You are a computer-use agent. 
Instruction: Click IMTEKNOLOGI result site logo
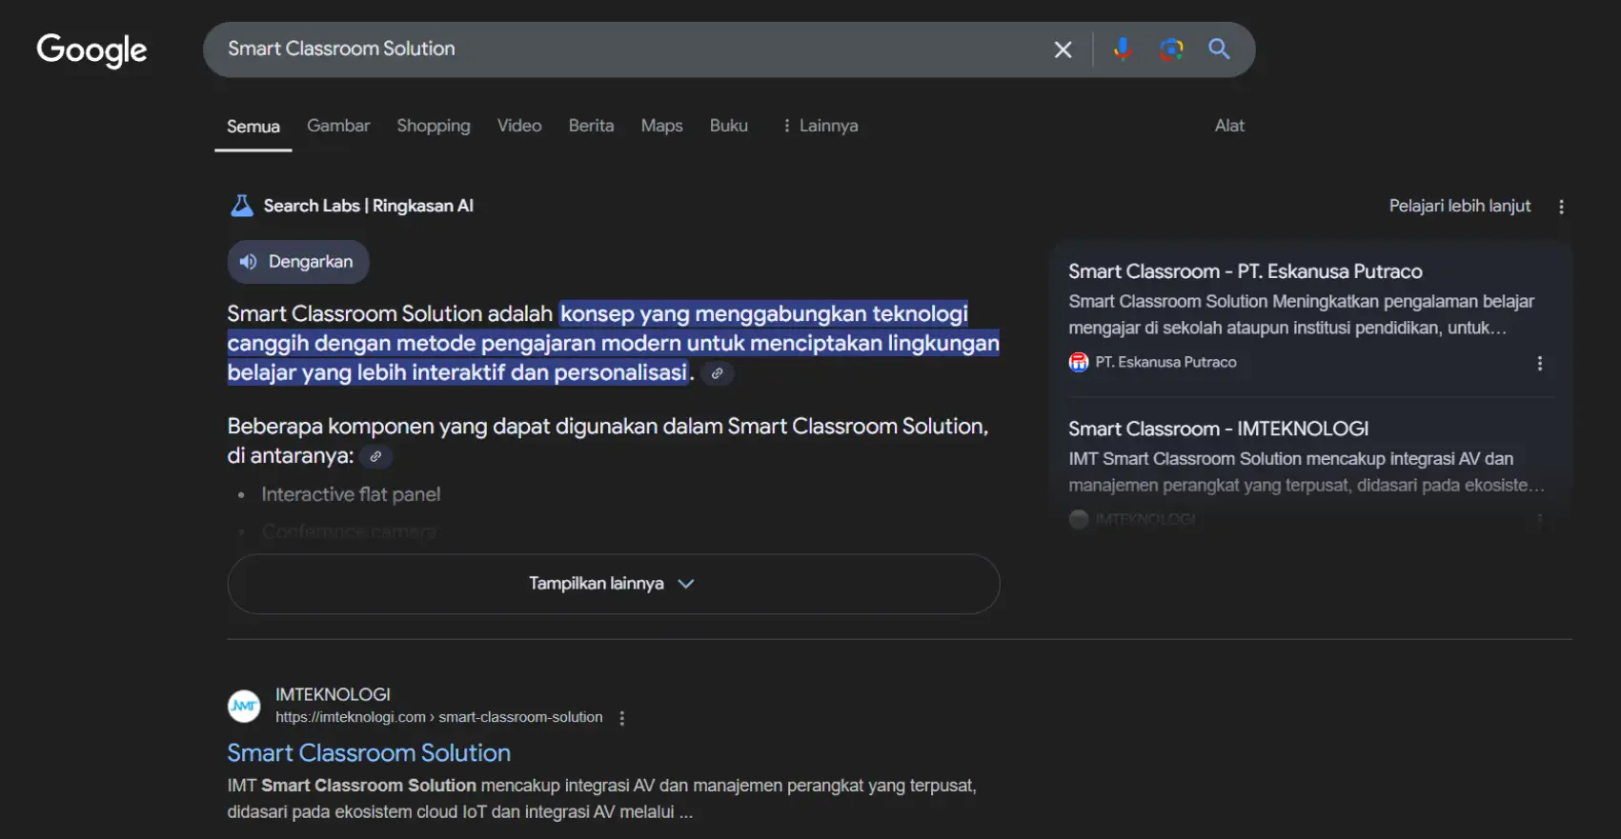pyautogui.click(x=244, y=706)
